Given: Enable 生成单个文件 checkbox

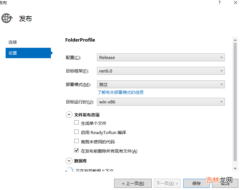Looking at the screenshot, I should (76, 123).
